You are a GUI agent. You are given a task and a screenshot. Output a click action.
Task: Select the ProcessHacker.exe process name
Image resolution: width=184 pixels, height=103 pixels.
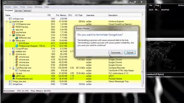pyautogui.click(x=24, y=79)
